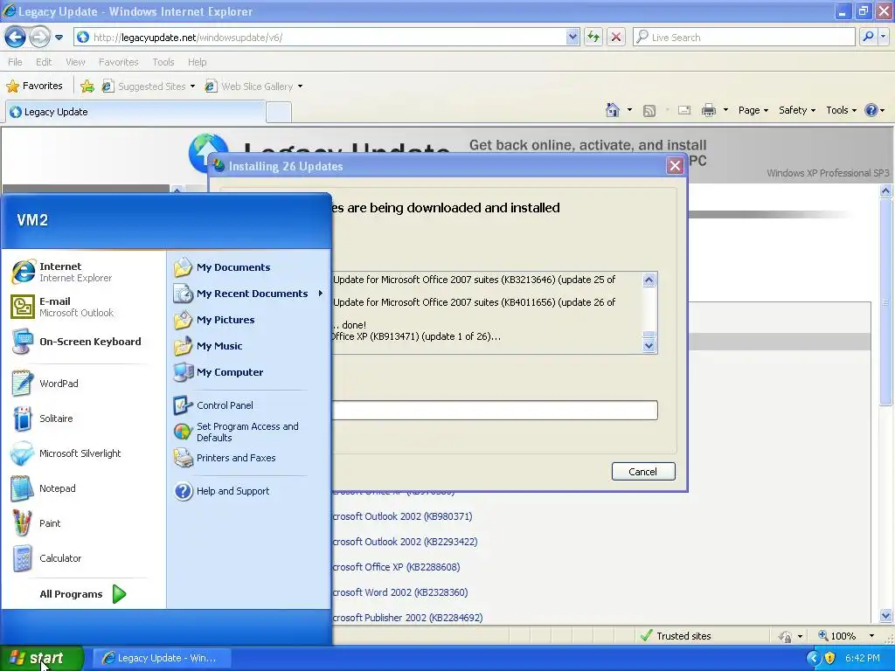This screenshot has width=895, height=671.
Task: Click the Print toolbar icon
Action: [x=708, y=110]
